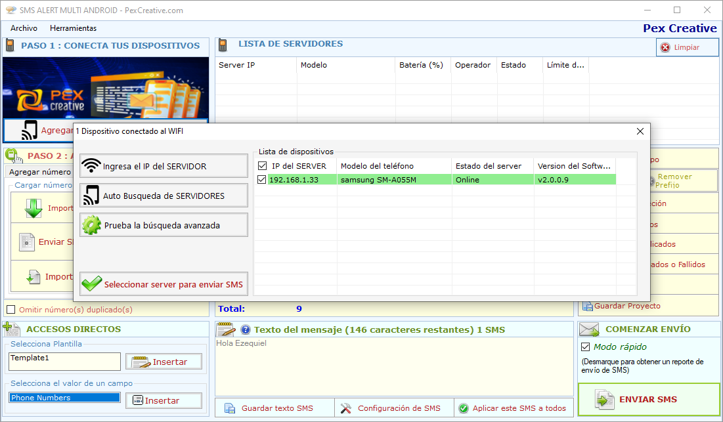Click the disk icon on Guardar Proyecto
723x422 pixels.
(588, 306)
